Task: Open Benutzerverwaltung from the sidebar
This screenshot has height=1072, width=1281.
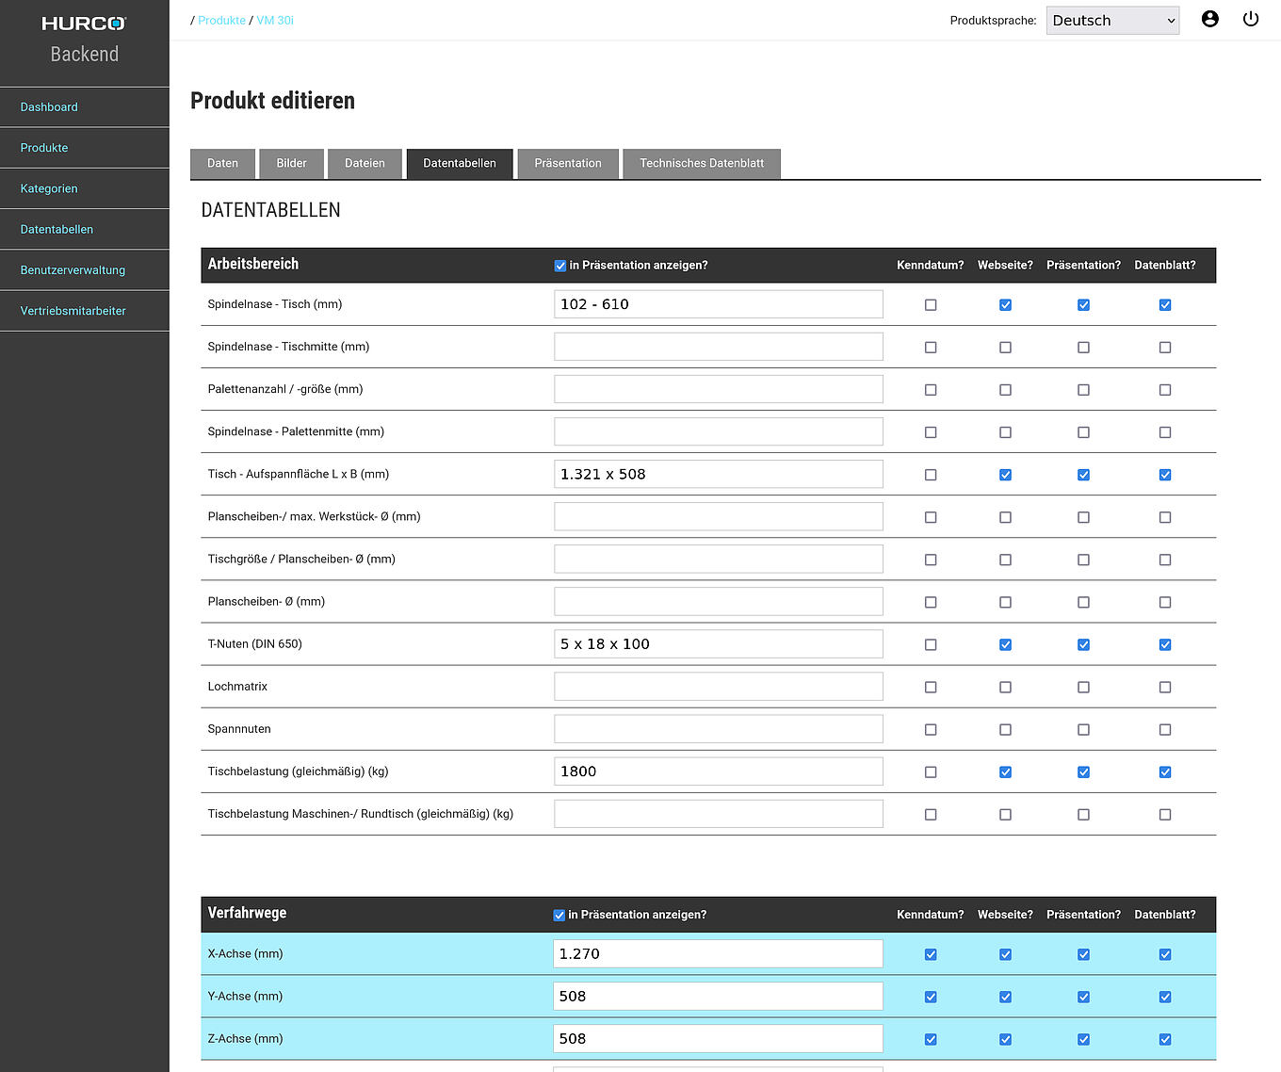Action: [73, 270]
